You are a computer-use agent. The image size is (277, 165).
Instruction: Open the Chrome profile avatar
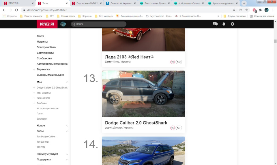tap(267, 10)
